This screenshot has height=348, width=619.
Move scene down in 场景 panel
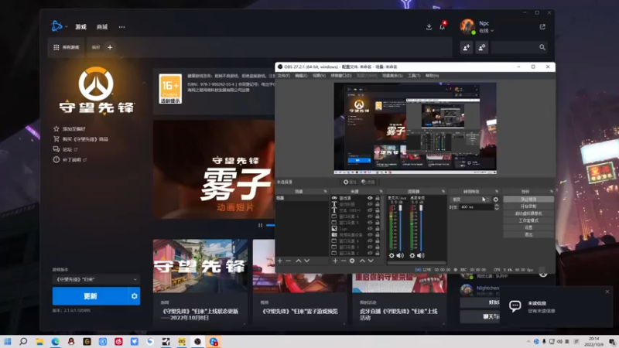pyautogui.click(x=306, y=261)
